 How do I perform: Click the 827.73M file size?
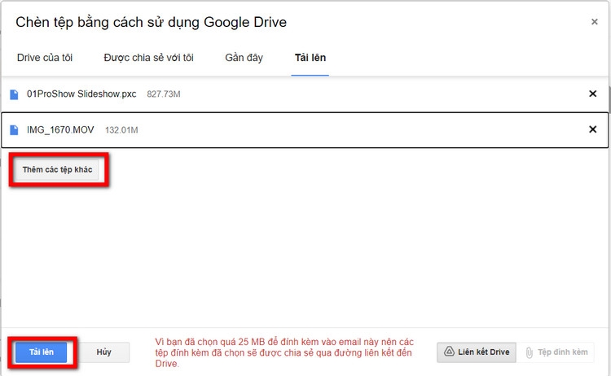point(164,94)
